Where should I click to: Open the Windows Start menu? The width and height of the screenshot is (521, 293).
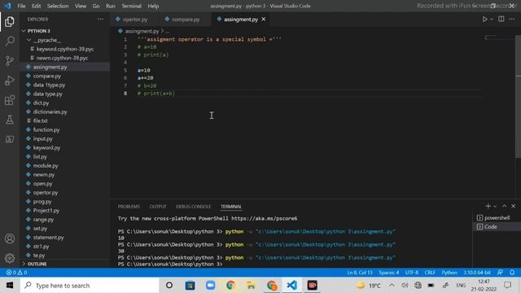(10, 286)
